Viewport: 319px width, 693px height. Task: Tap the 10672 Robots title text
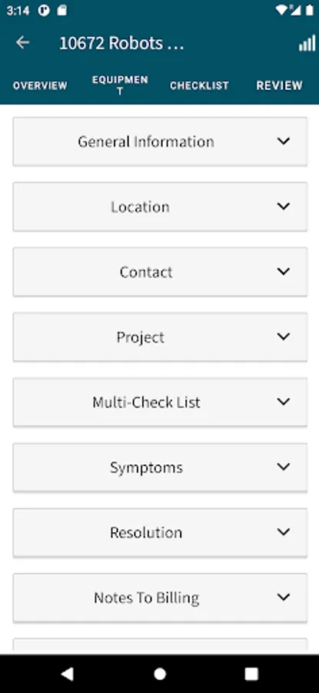[121, 43]
